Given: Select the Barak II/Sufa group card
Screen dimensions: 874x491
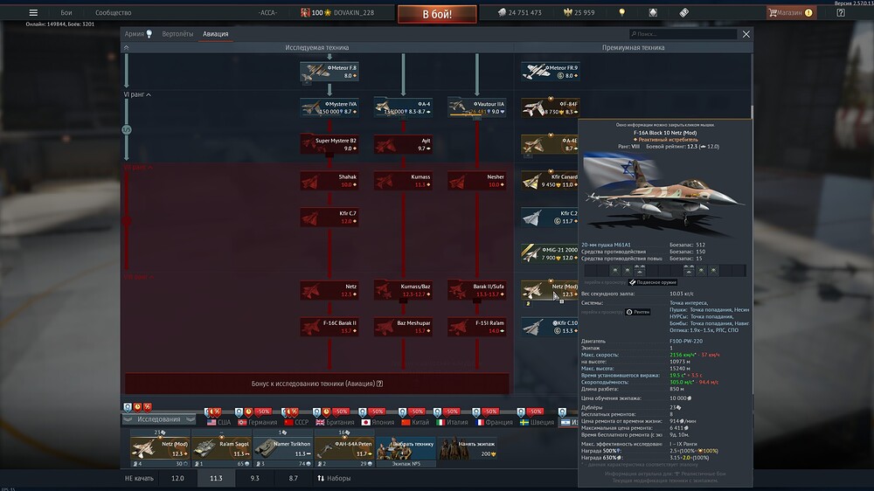Looking at the screenshot, I should click(x=476, y=290).
